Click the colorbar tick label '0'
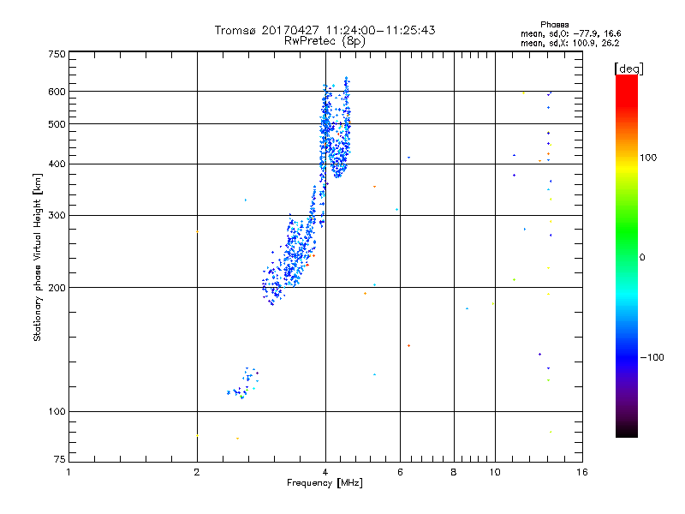Viewport: 685px width, 514px height. 642,258
